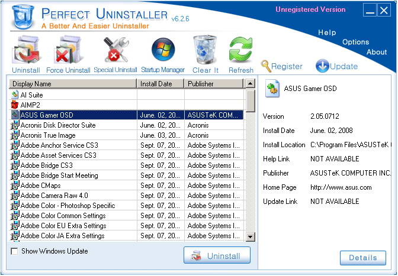Click the list scroll-down arrow
Screen dimensions: 398x276
coord(251,237)
